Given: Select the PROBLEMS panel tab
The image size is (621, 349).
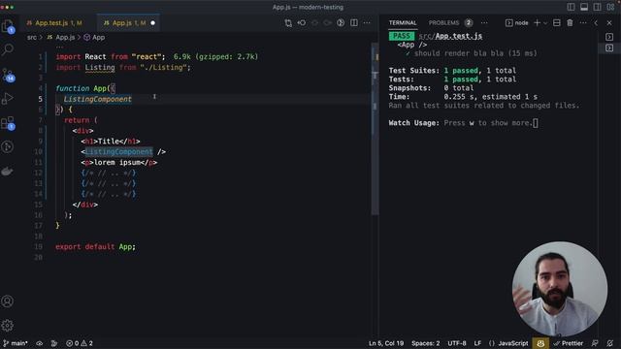Looking at the screenshot, I should click(444, 23).
